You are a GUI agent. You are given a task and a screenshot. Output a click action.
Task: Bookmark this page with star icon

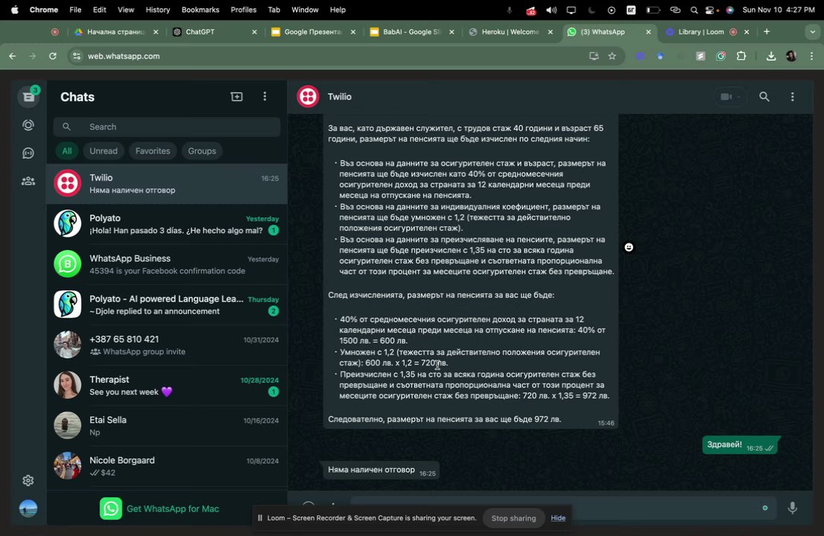612,56
